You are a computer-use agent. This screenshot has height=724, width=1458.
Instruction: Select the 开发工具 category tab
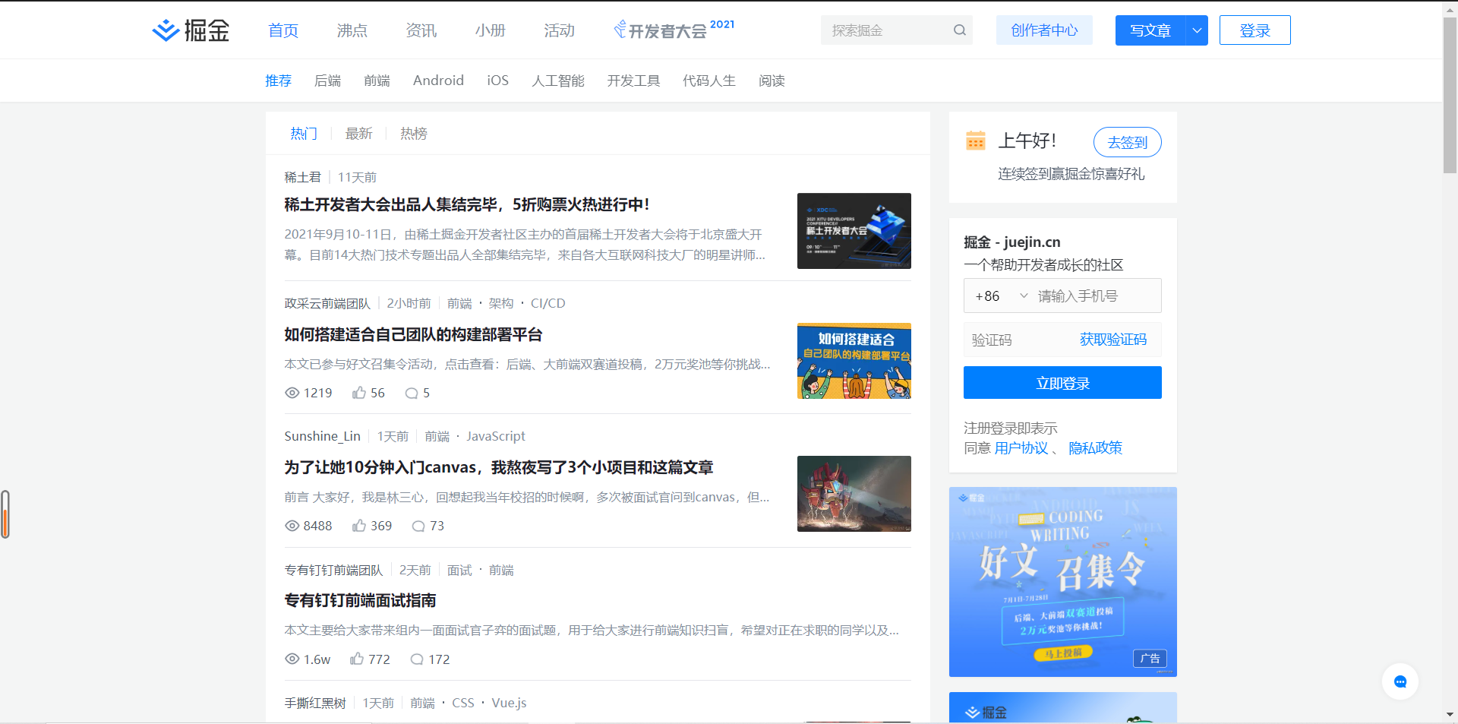click(633, 81)
